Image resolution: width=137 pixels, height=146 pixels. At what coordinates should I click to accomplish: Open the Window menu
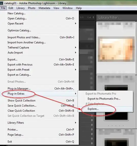coord(67,8)
